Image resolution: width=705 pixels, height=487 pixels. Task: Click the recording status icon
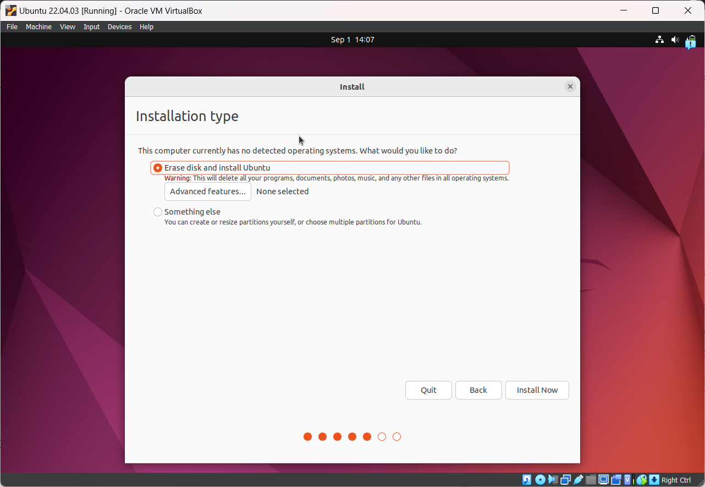[616, 480]
